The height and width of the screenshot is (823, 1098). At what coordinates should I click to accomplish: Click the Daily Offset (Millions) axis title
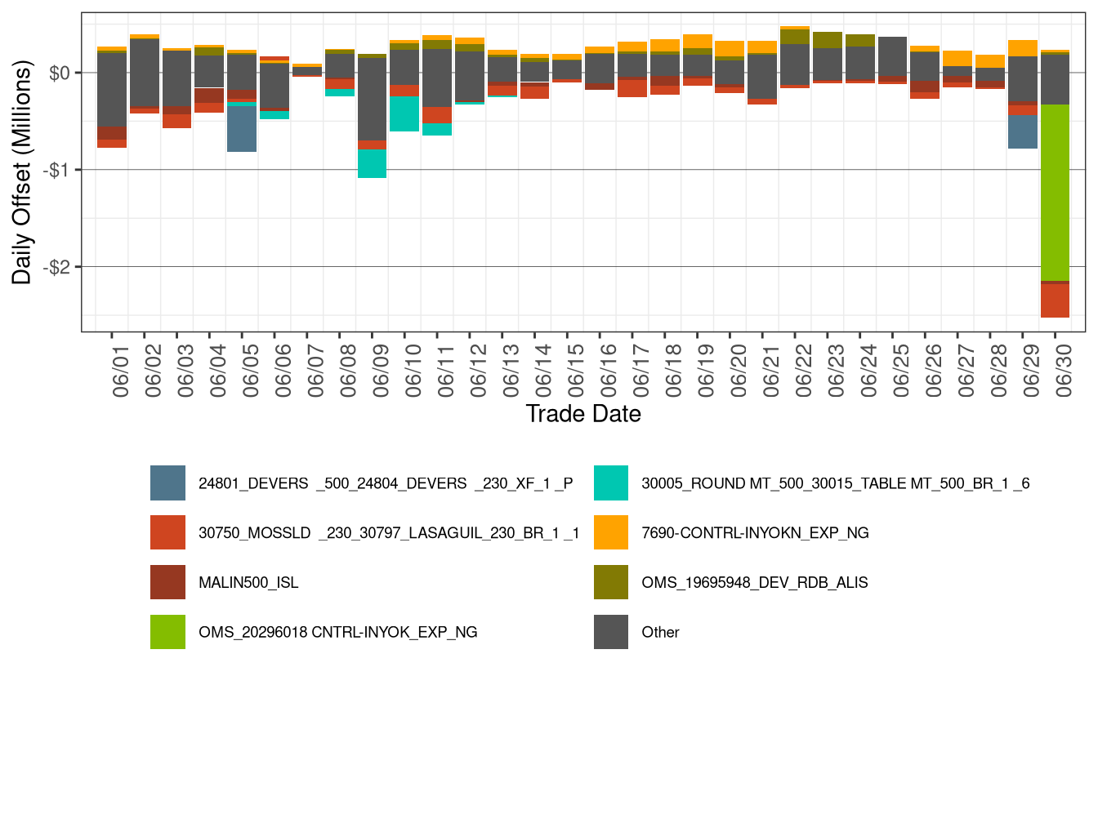click(x=21, y=172)
